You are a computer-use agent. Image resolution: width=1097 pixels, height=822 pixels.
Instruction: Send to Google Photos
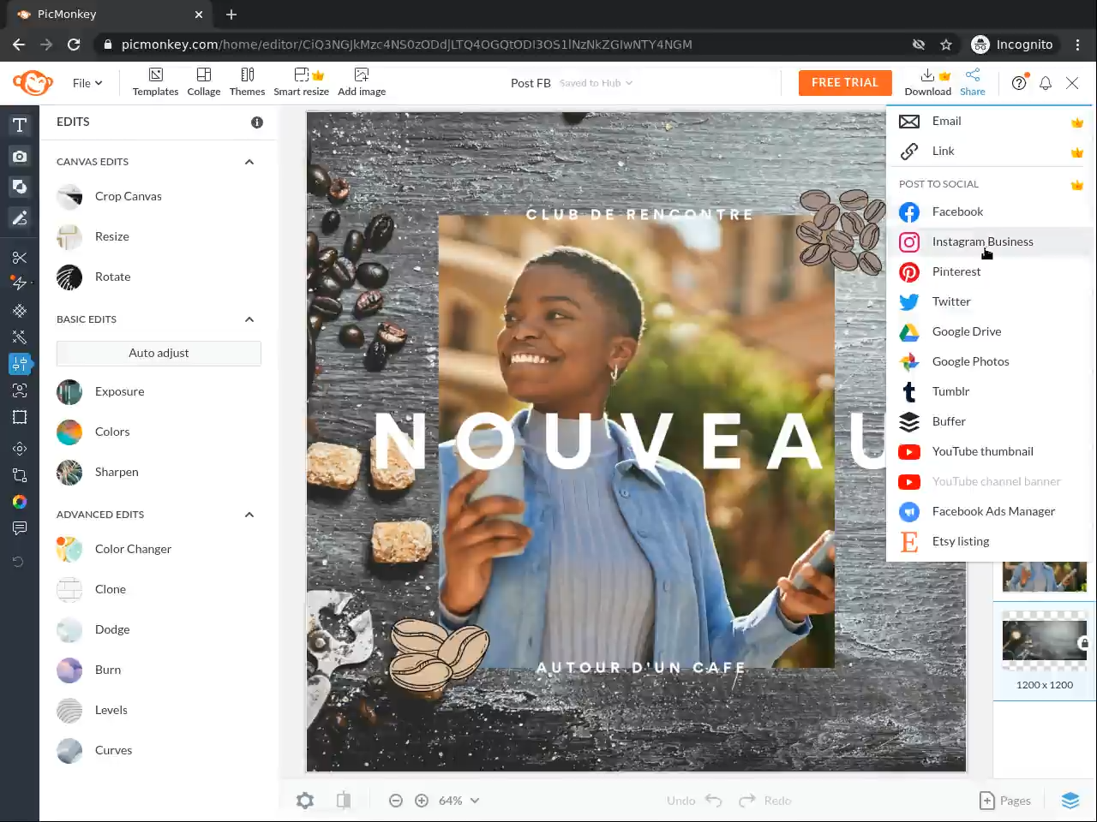[990, 361]
